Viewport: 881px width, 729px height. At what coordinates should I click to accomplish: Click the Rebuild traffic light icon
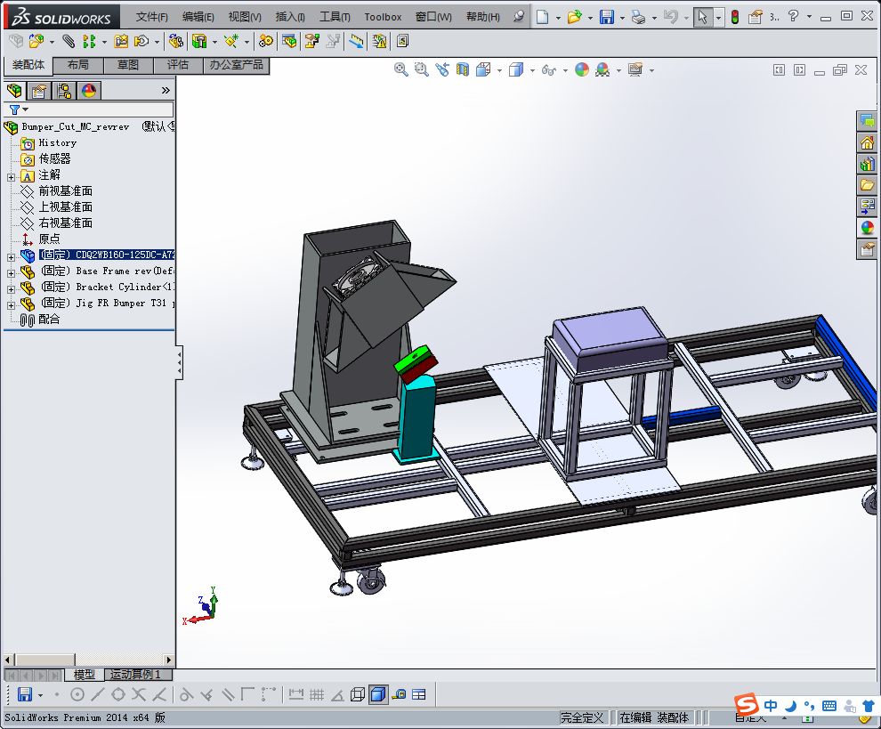click(734, 17)
